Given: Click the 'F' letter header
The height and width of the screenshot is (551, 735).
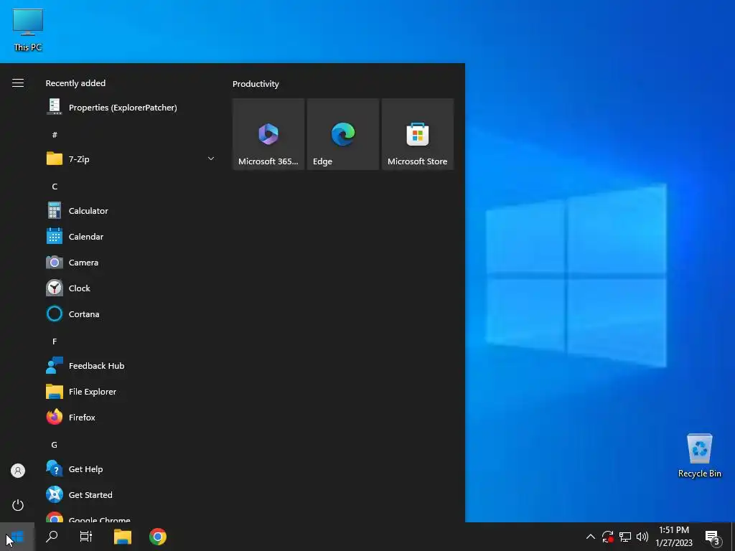Looking at the screenshot, I should 55,341.
